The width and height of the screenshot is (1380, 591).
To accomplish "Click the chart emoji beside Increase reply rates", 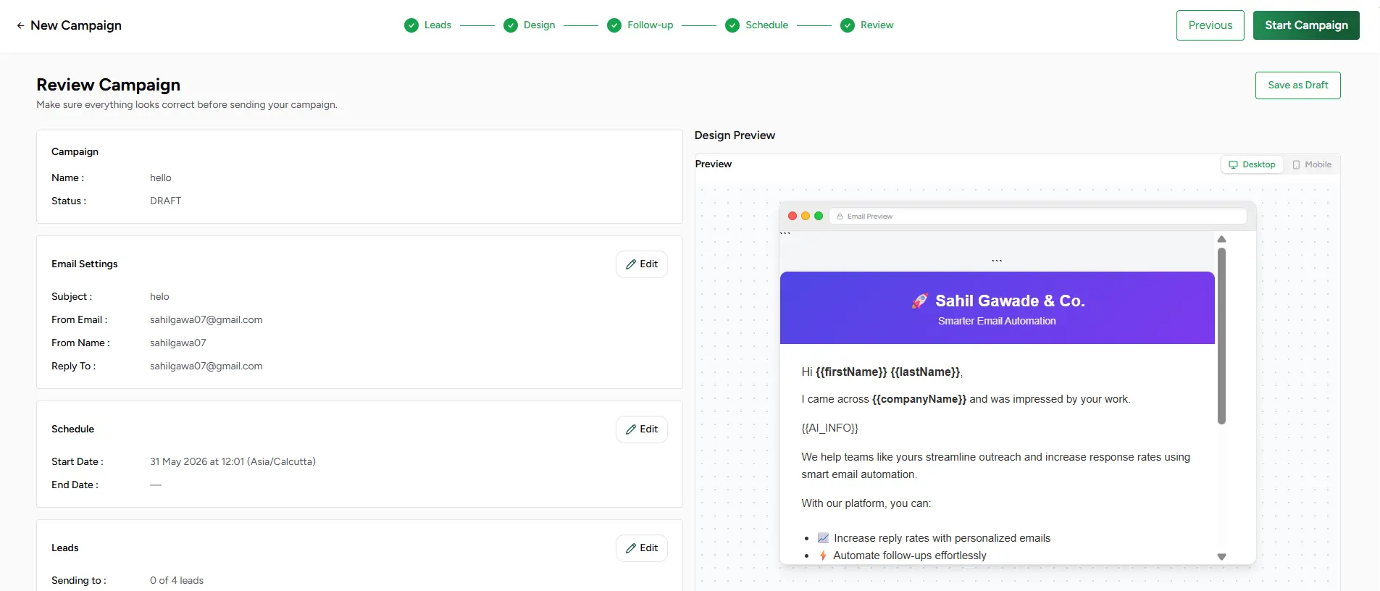I will coord(823,538).
